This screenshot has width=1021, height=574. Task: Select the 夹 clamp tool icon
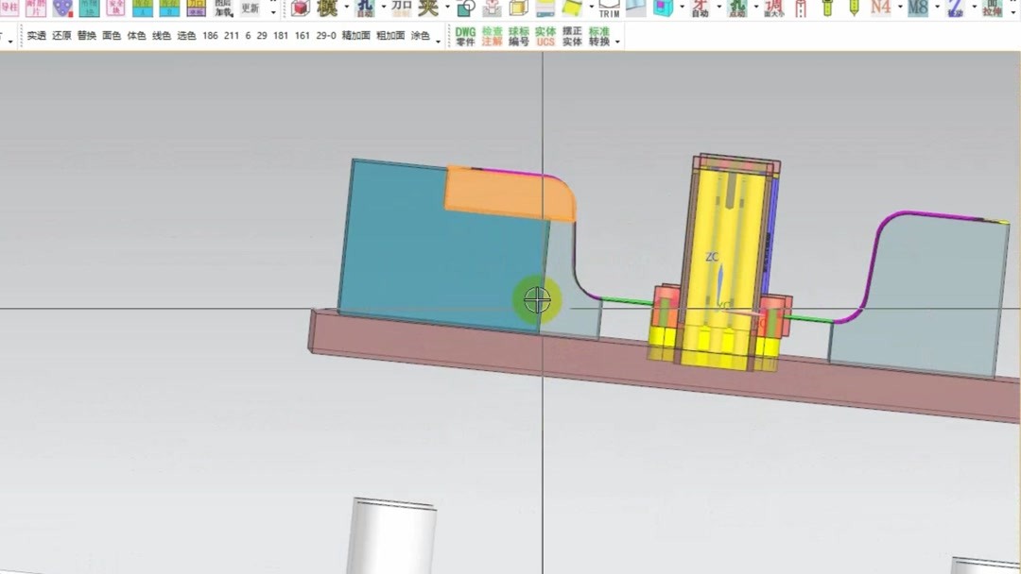pyautogui.click(x=428, y=9)
